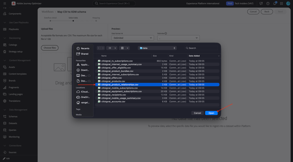Open the feedback chat icon
The height and width of the screenshot is (162, 293).
(x=261, y=4)
